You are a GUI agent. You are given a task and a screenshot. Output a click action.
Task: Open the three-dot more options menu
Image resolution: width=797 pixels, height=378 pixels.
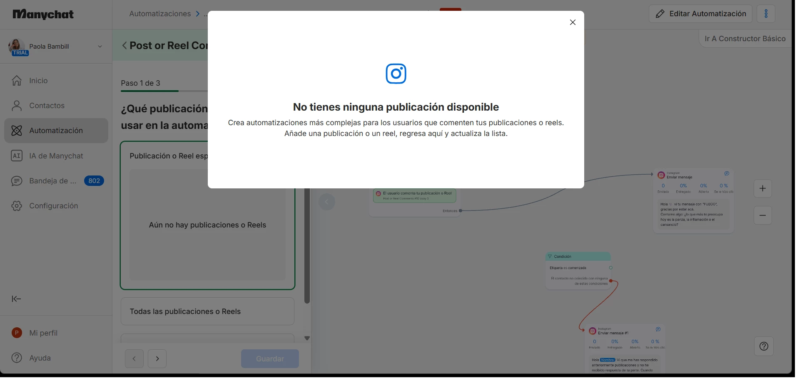click(766, 14)
